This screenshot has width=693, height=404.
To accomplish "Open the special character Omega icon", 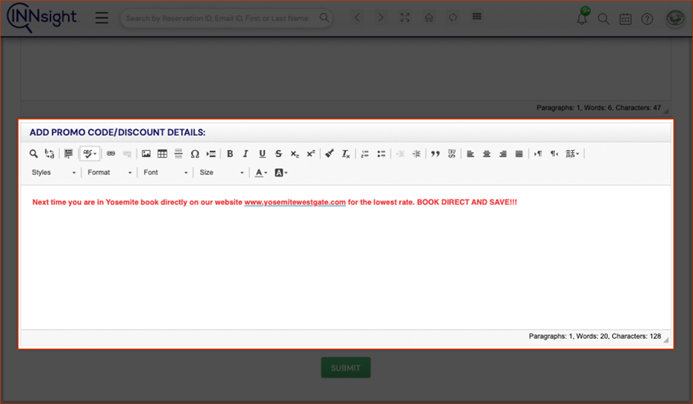I will pyautogui.click(x=195, y=154).
